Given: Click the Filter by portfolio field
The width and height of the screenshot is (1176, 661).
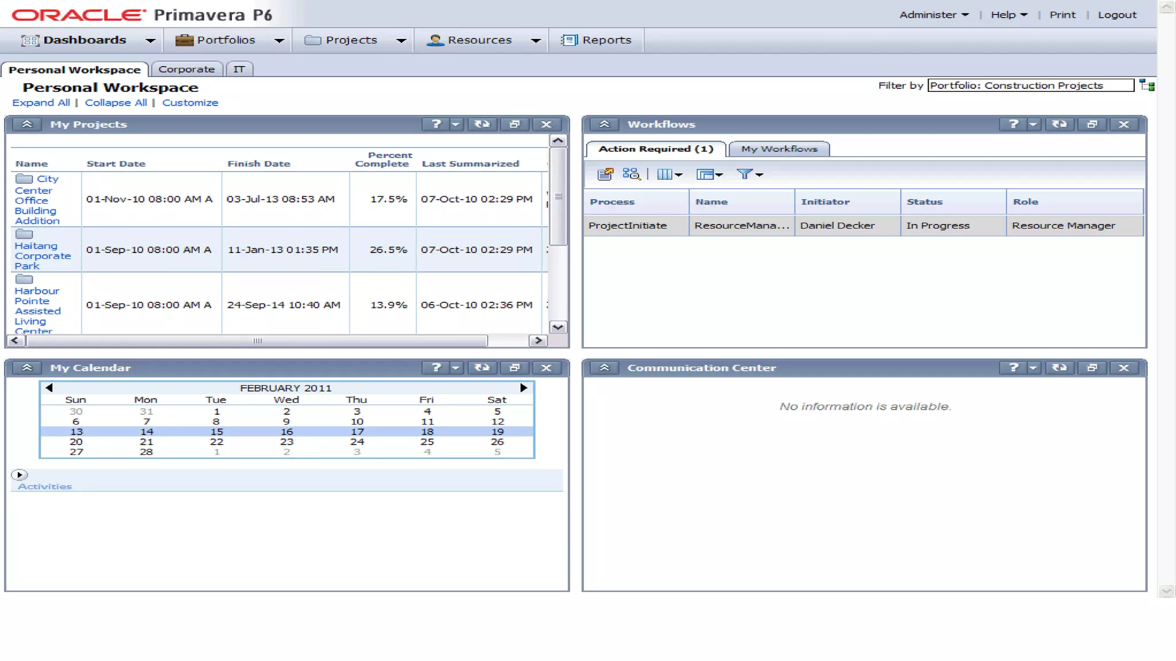Looking at the screenshot, I should pos(1031,85).
